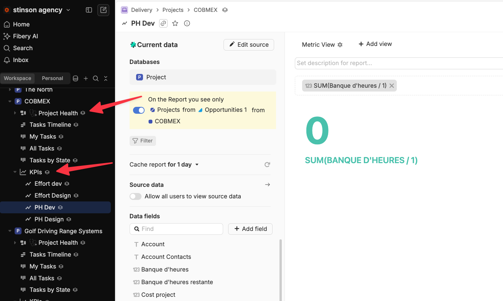Star the PH Dev report as favorite

175,23
